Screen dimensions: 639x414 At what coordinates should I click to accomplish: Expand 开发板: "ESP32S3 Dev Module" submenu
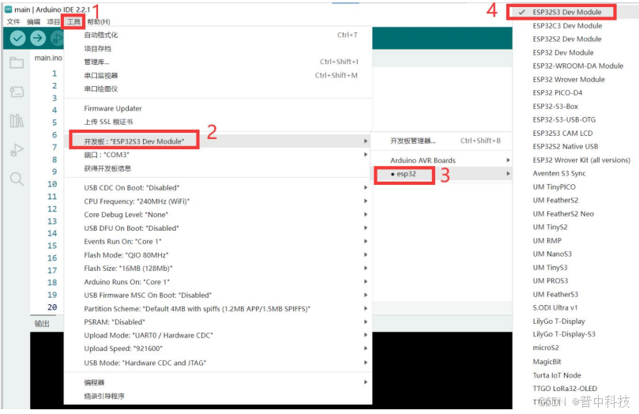click(218, 141)
